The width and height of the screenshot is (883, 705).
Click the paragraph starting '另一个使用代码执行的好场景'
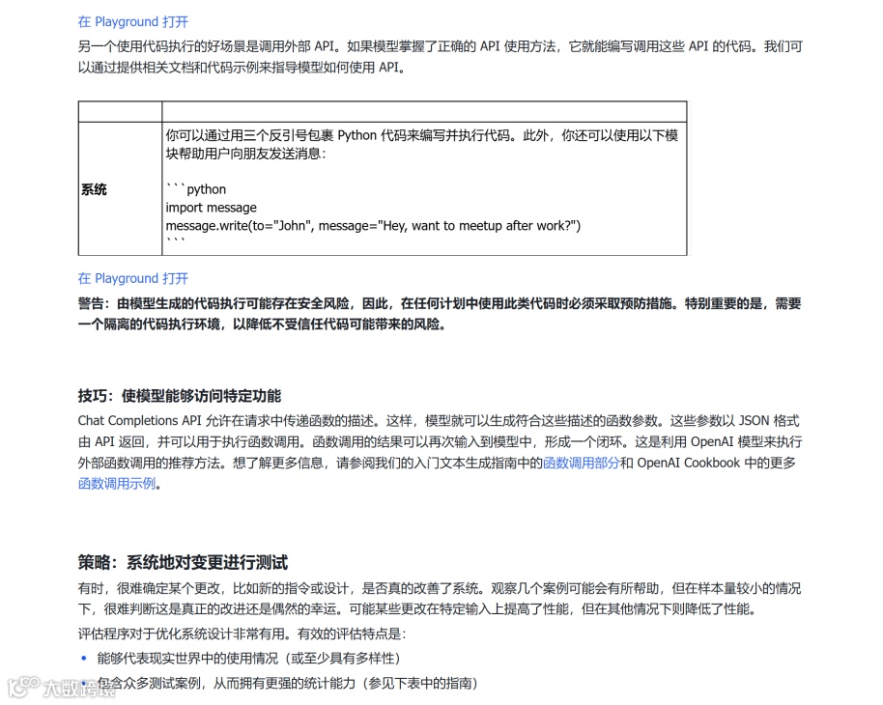(440, 57)
